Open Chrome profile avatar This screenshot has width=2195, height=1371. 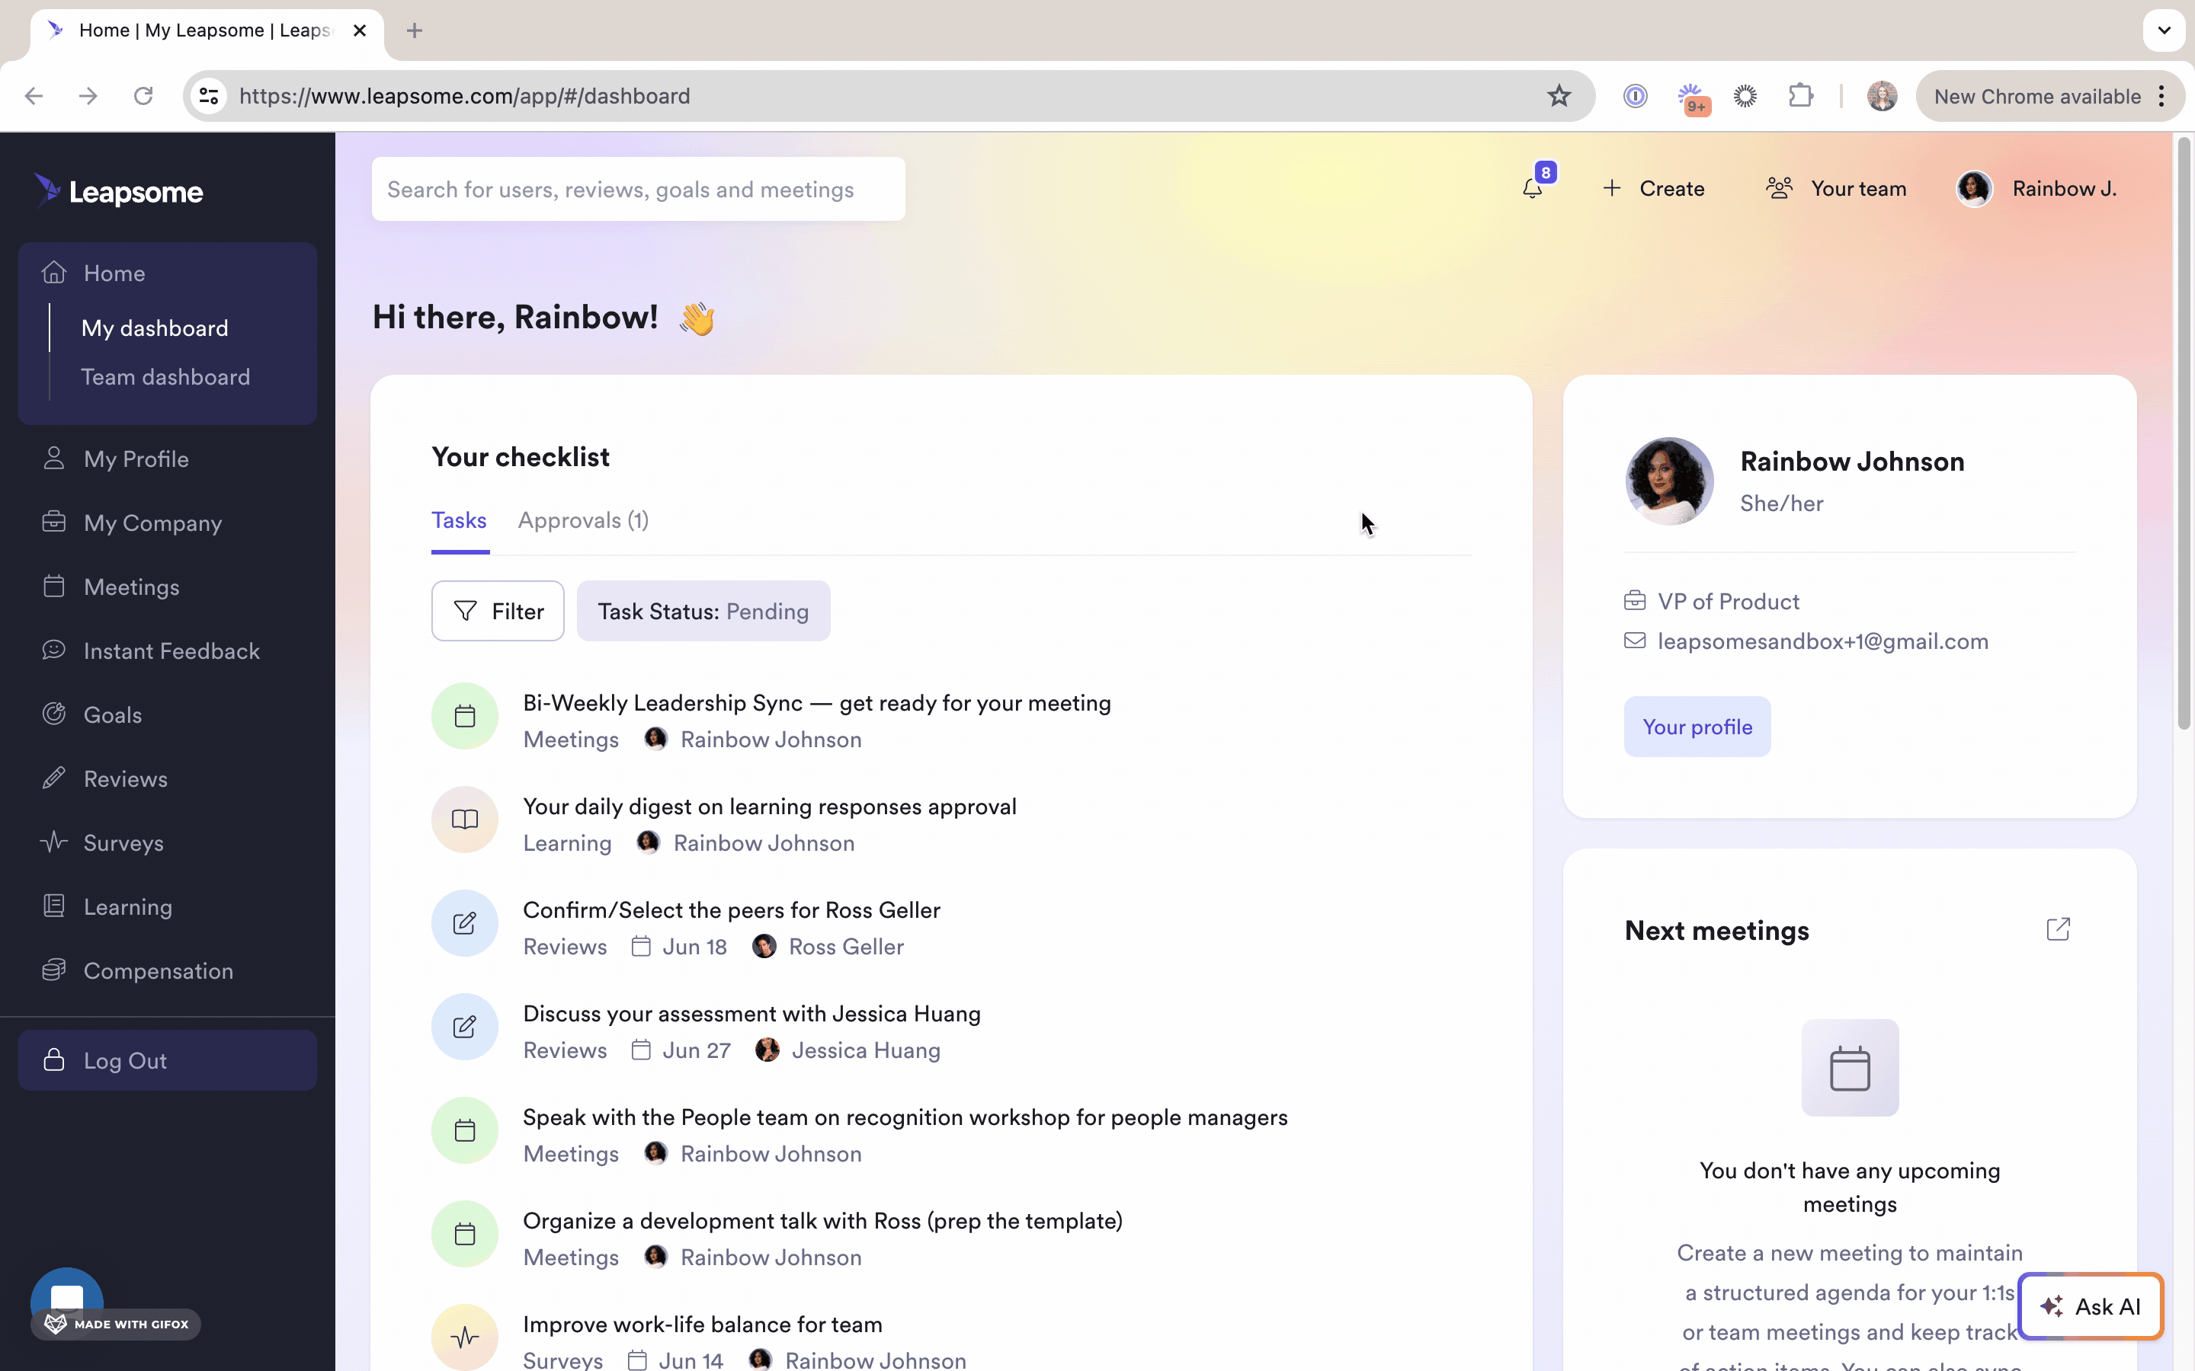1882,96
